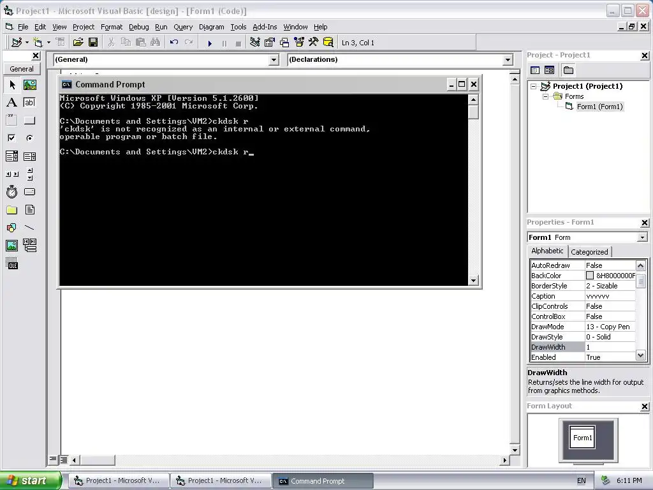This screenshot has height=490, width=653.
Task: Select Form1 (Form1) in the project tree
Action: [599, 107]
